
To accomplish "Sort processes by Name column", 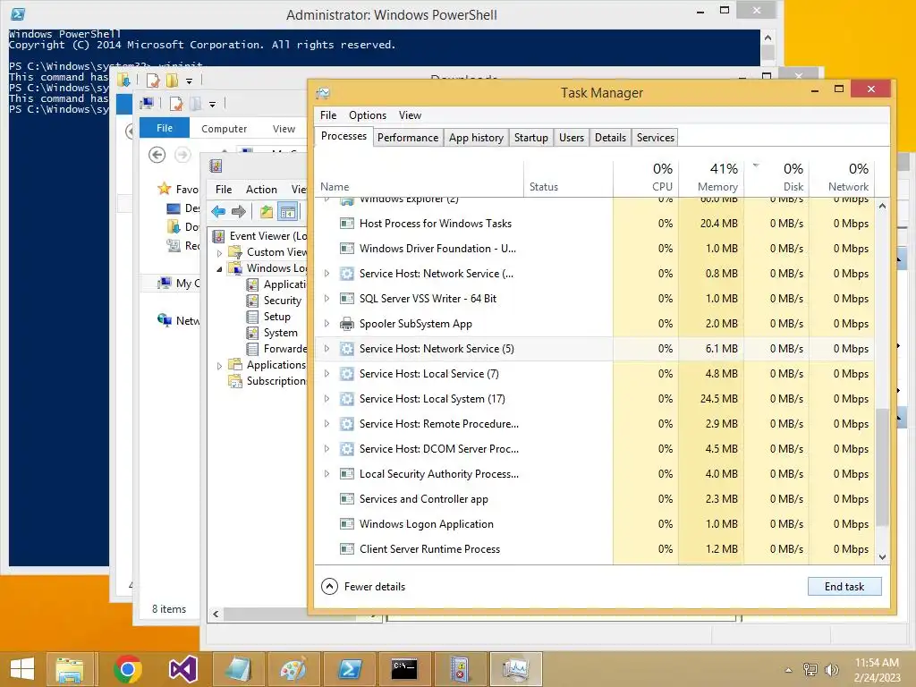I will [x=420, y=178].
